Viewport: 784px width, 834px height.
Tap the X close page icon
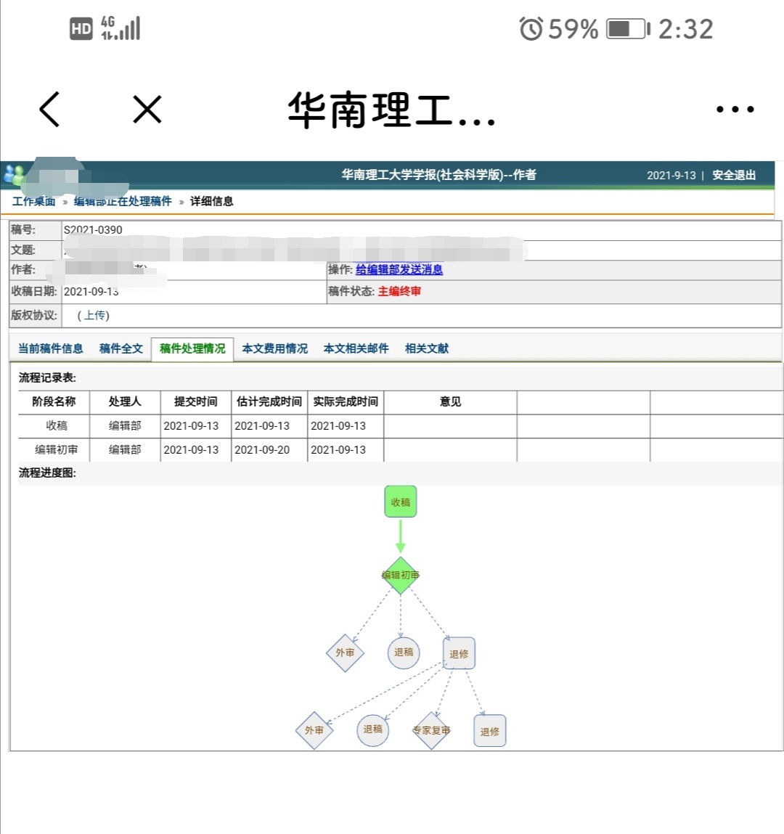click(x=147, y=110)
